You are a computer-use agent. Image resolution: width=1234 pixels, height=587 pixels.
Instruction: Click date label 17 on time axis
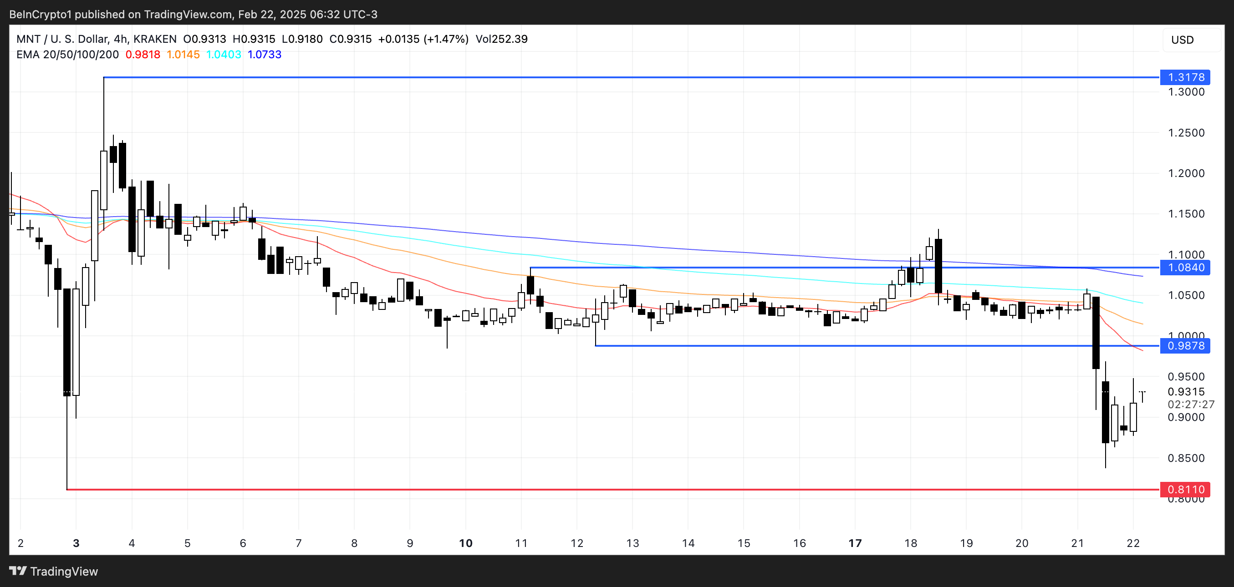(855, 543)
